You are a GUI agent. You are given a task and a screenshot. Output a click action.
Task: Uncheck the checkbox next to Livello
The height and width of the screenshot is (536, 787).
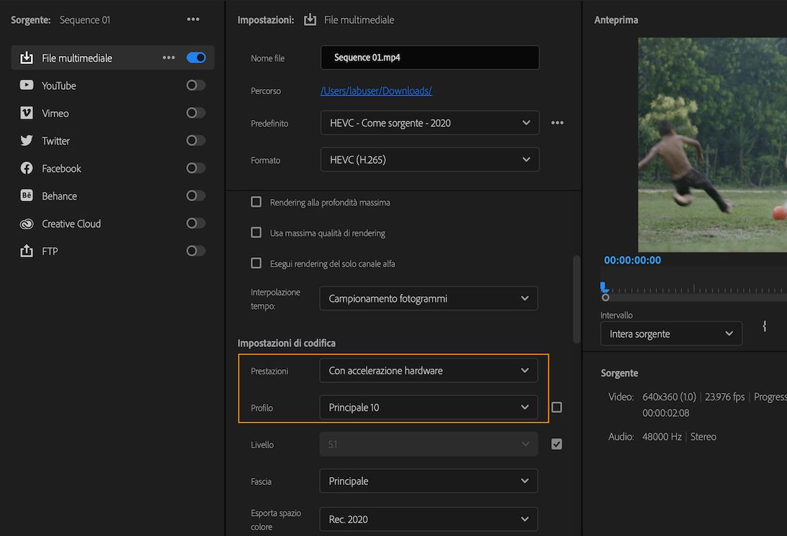556,443
